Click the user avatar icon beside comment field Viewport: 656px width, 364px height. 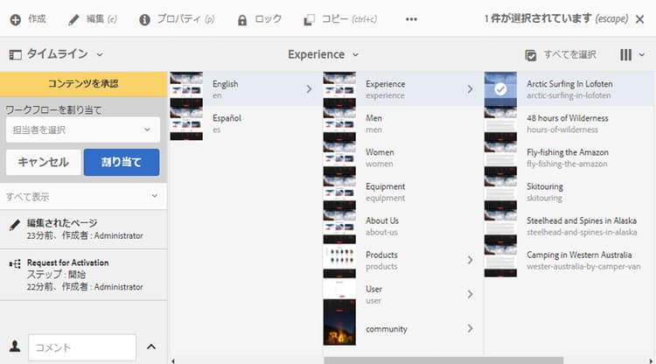pos(15,346)
